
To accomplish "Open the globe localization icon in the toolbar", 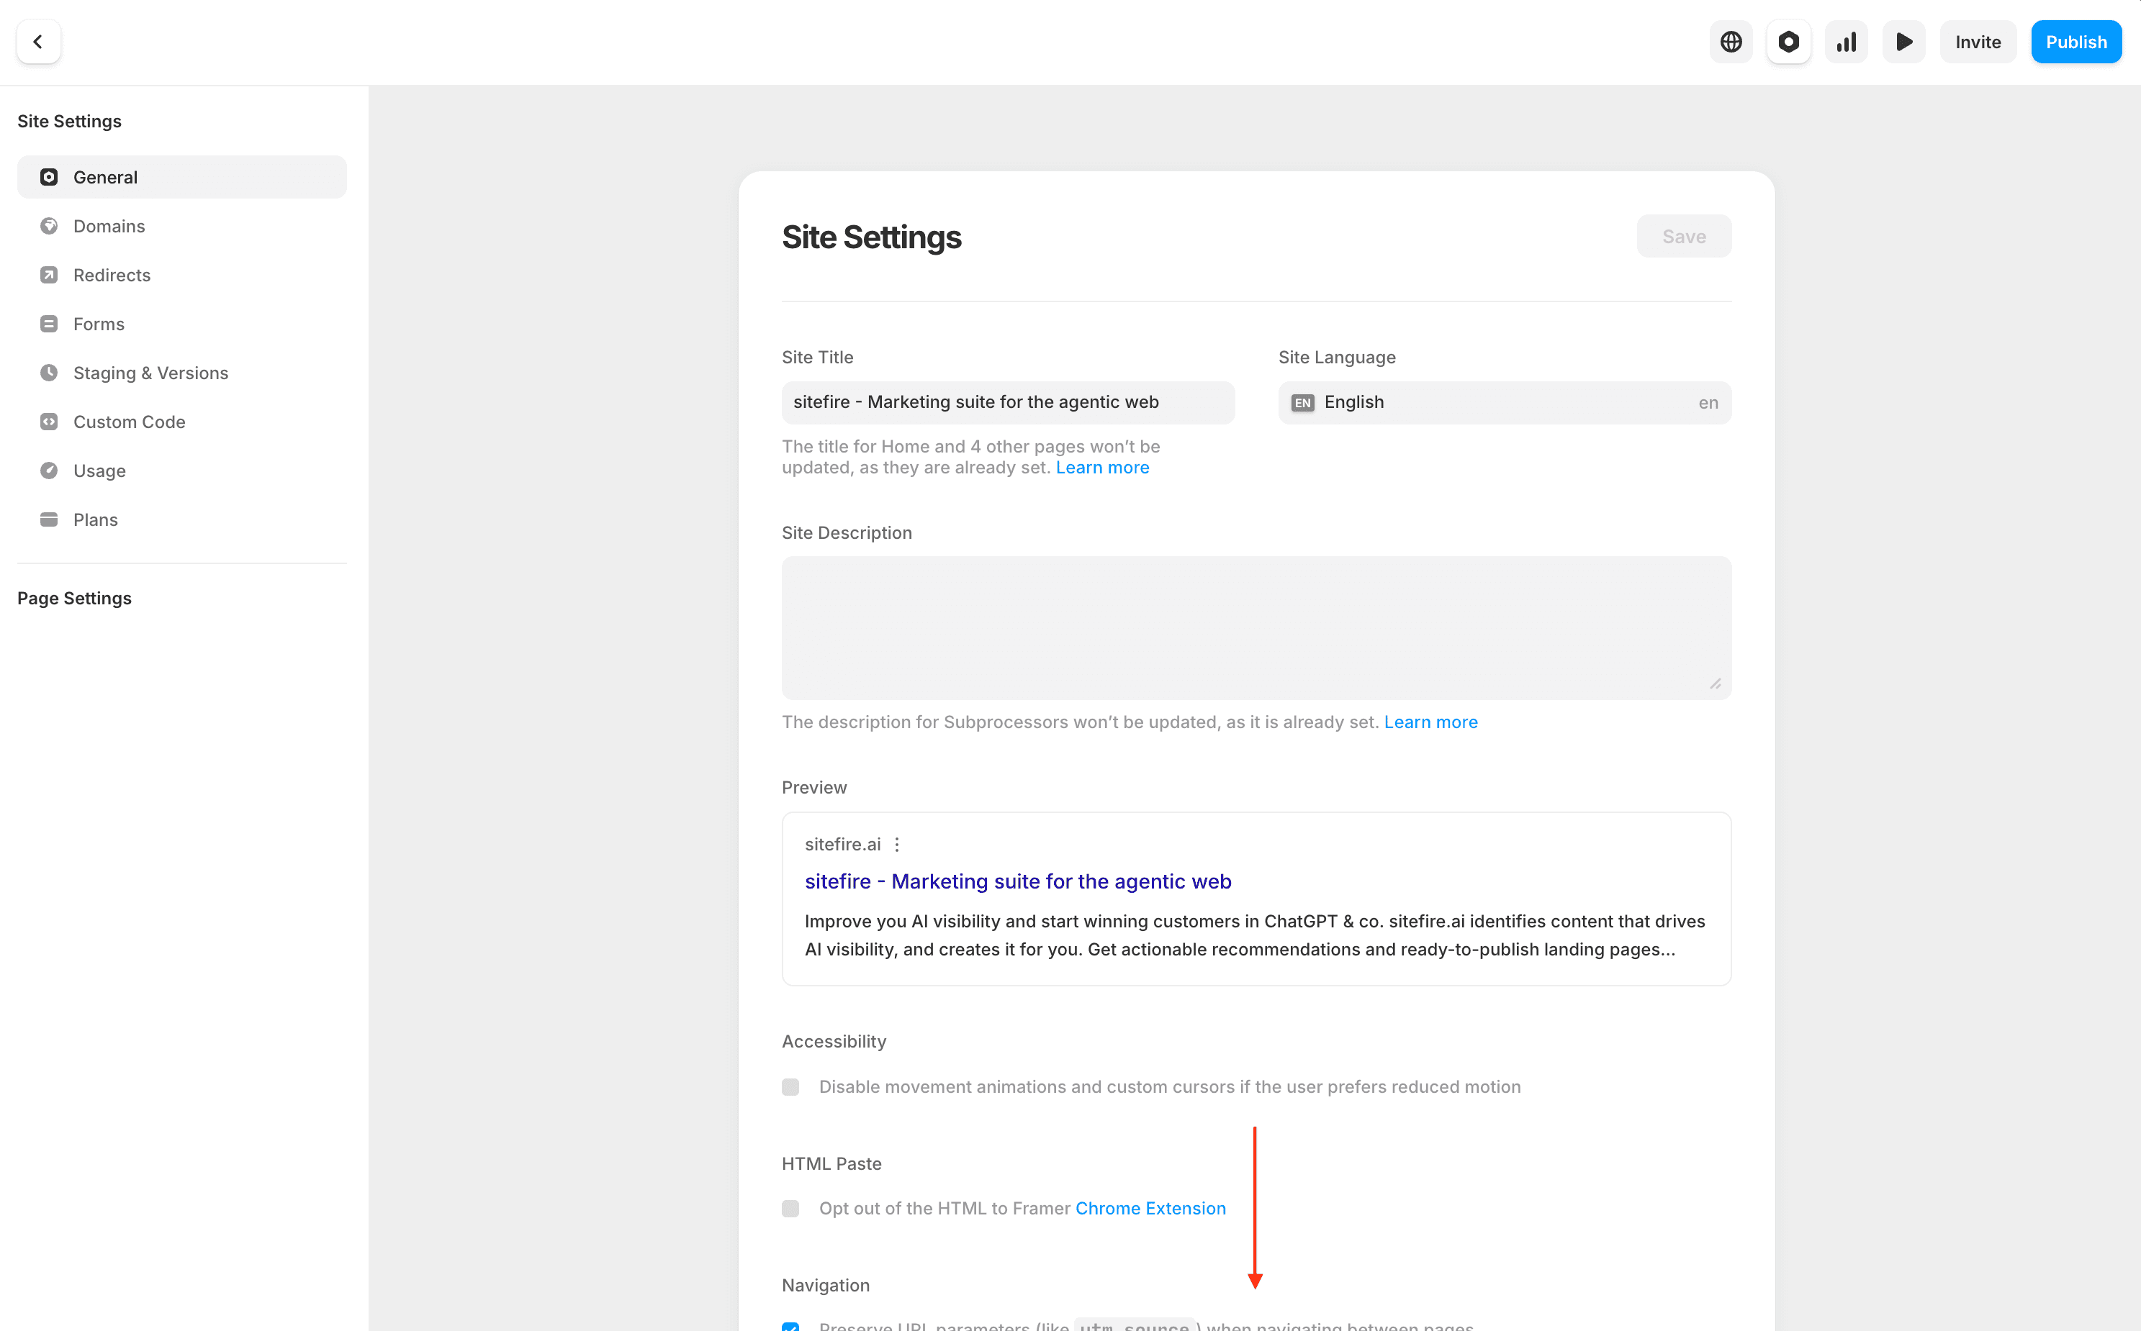I will point(1730,42).
